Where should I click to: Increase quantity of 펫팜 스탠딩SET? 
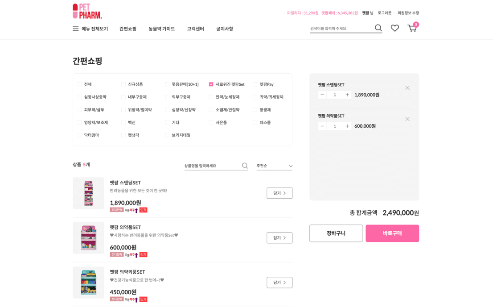click(x=347, y=95)
